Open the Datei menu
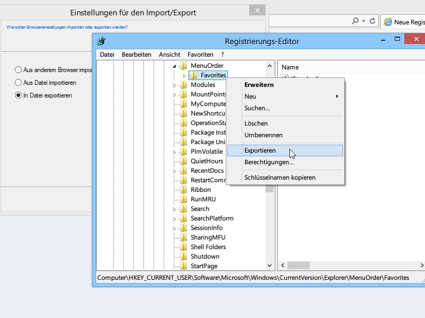 coord(107,55)
